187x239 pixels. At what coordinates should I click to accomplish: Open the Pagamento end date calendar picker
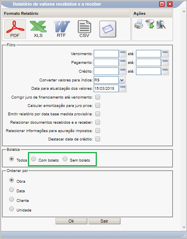click(165, 63)
